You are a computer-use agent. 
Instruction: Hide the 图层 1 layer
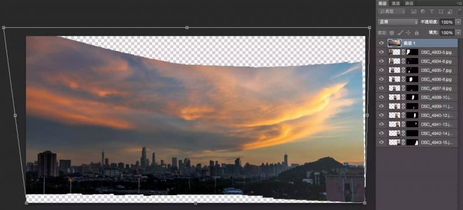[x=381, y=43]
